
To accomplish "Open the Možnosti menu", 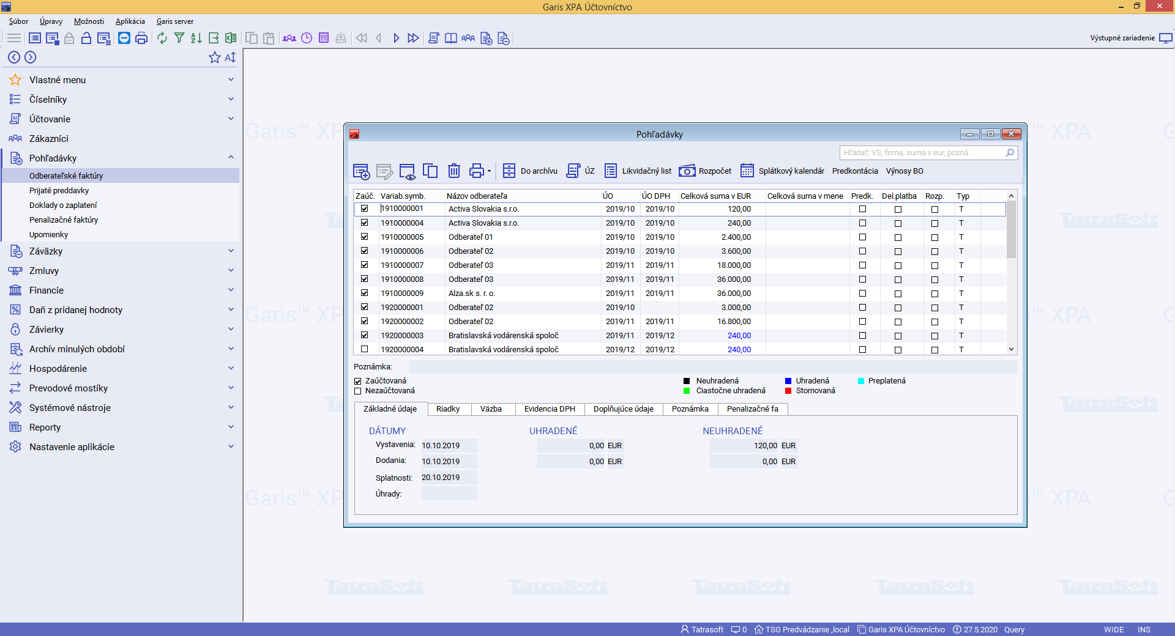I will click(x=89, y=21).
